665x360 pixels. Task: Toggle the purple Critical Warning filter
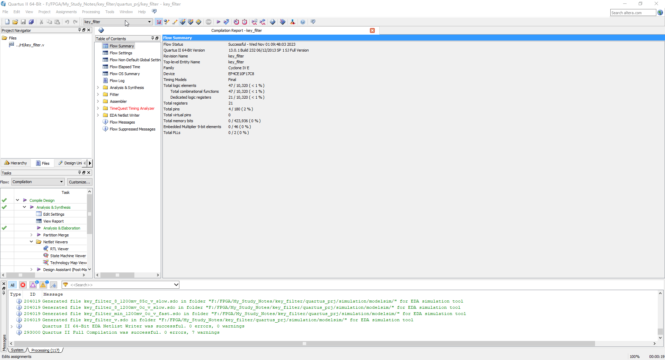(33, 285)
